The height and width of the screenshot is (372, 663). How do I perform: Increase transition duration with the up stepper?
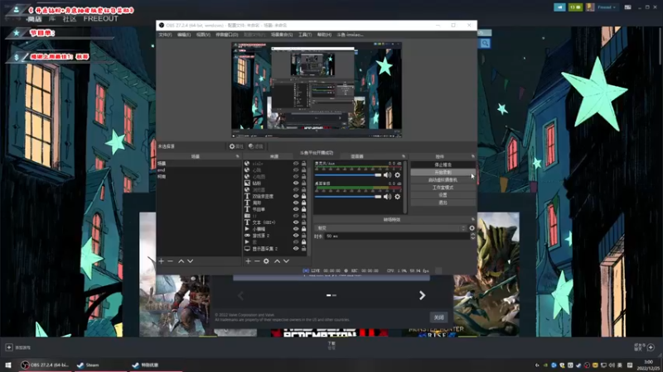click(472, 235)
